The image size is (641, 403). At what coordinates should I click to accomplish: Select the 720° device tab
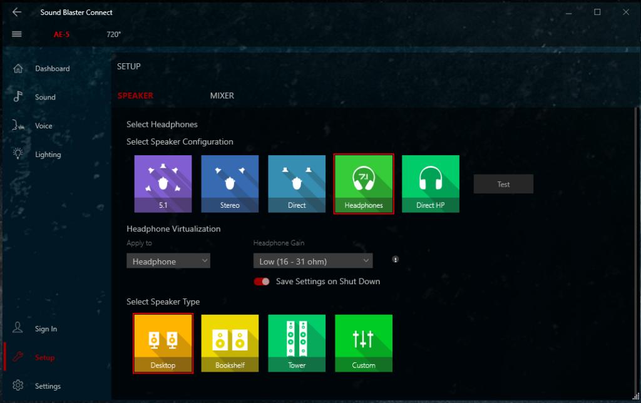[113, 34]
